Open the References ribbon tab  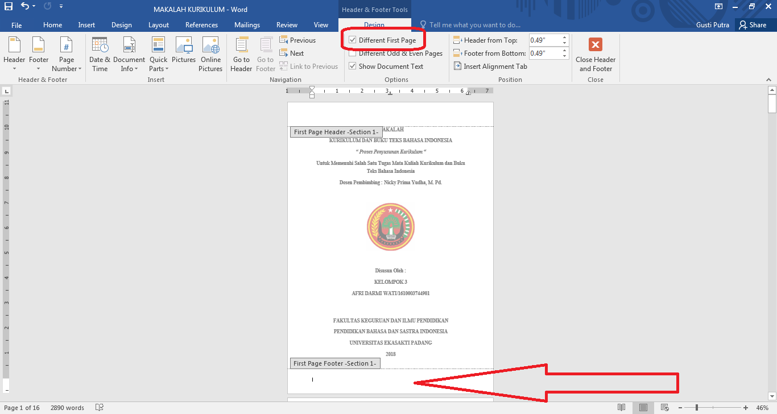(x=201, y=24)
